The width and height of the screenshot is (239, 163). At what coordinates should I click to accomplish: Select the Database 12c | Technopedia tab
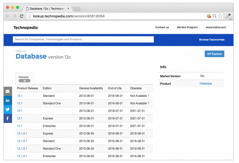tap(47, 9)
